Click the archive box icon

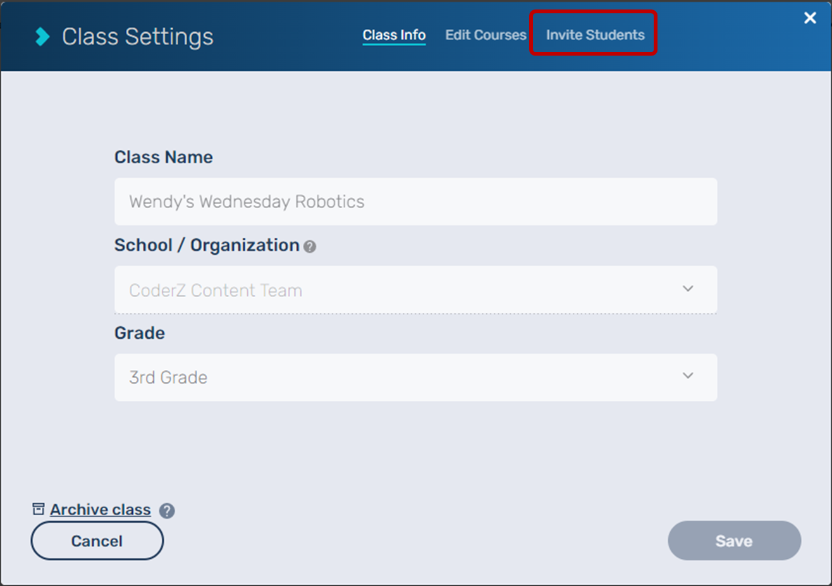39,509
